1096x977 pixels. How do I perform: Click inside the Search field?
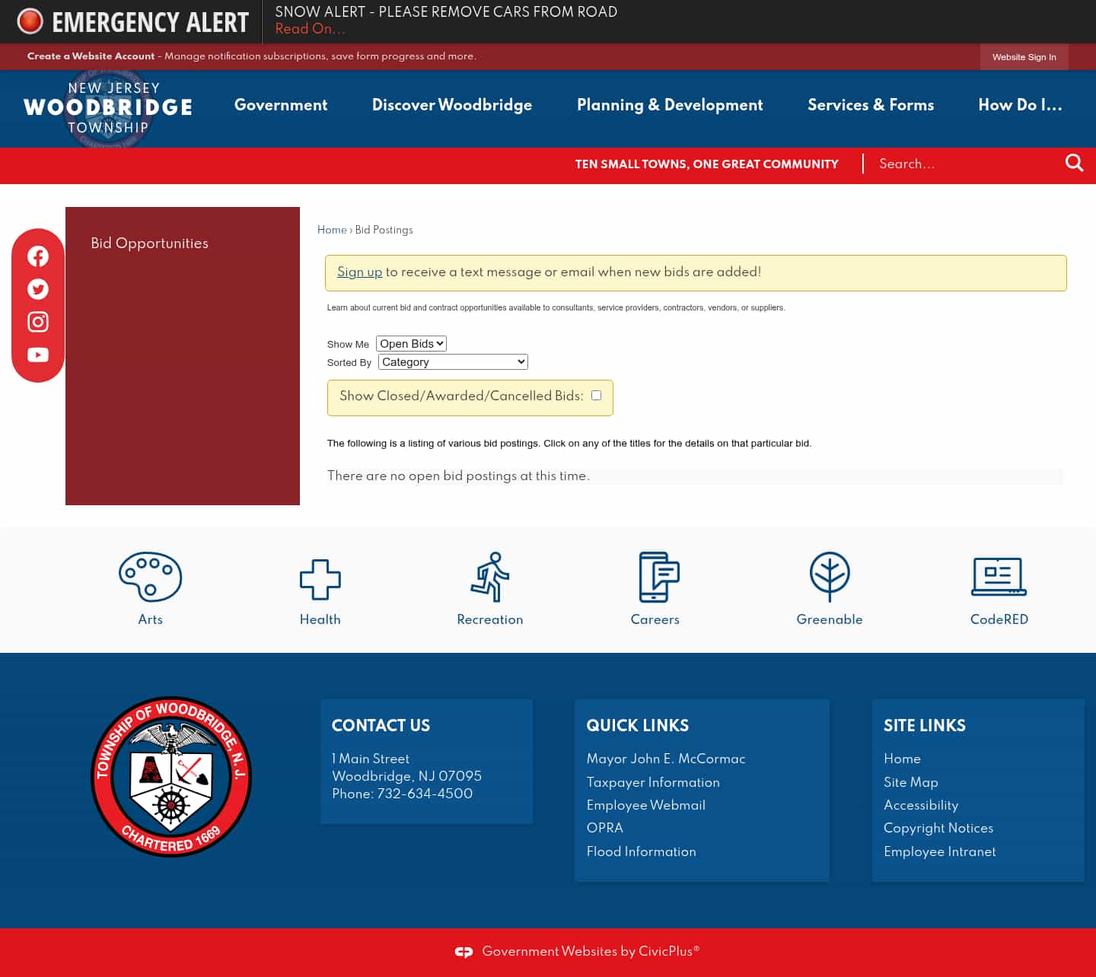pyautogui.click(x=959, y=164)
